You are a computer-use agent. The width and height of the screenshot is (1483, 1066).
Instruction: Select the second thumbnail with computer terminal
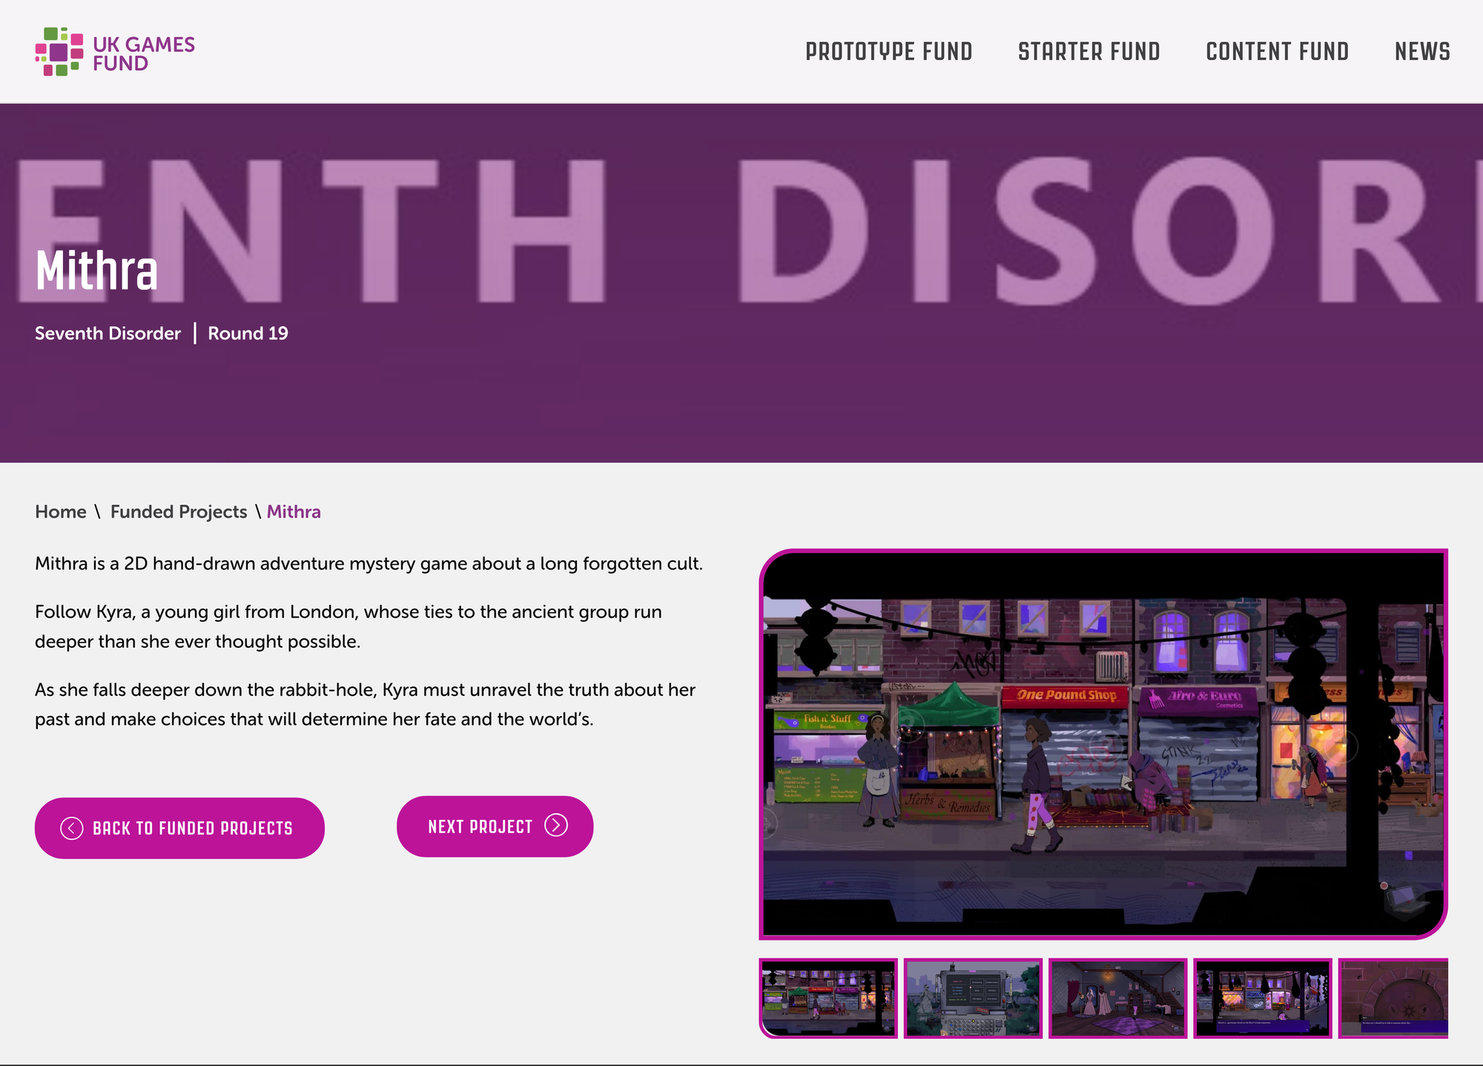point(973,998)
